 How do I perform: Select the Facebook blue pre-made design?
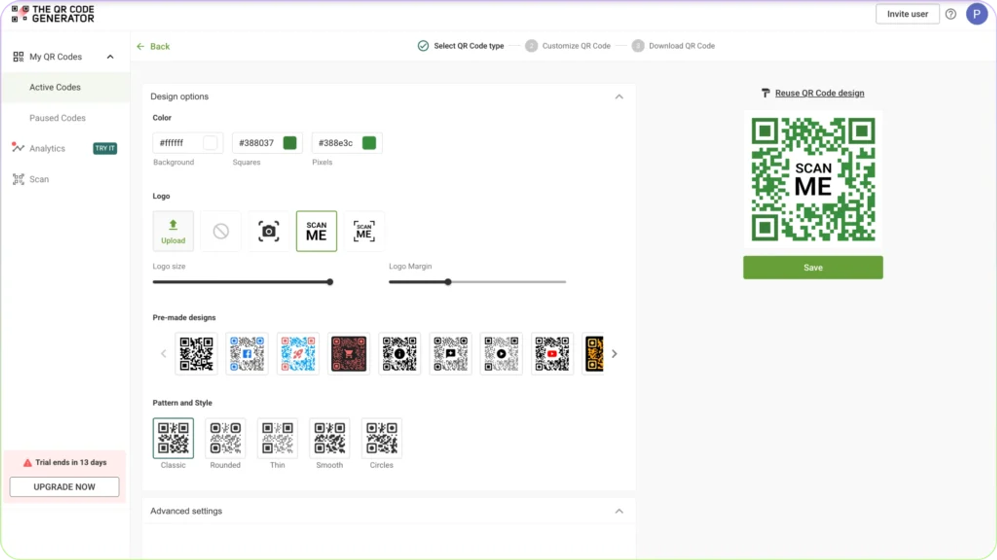pos(247,354)
